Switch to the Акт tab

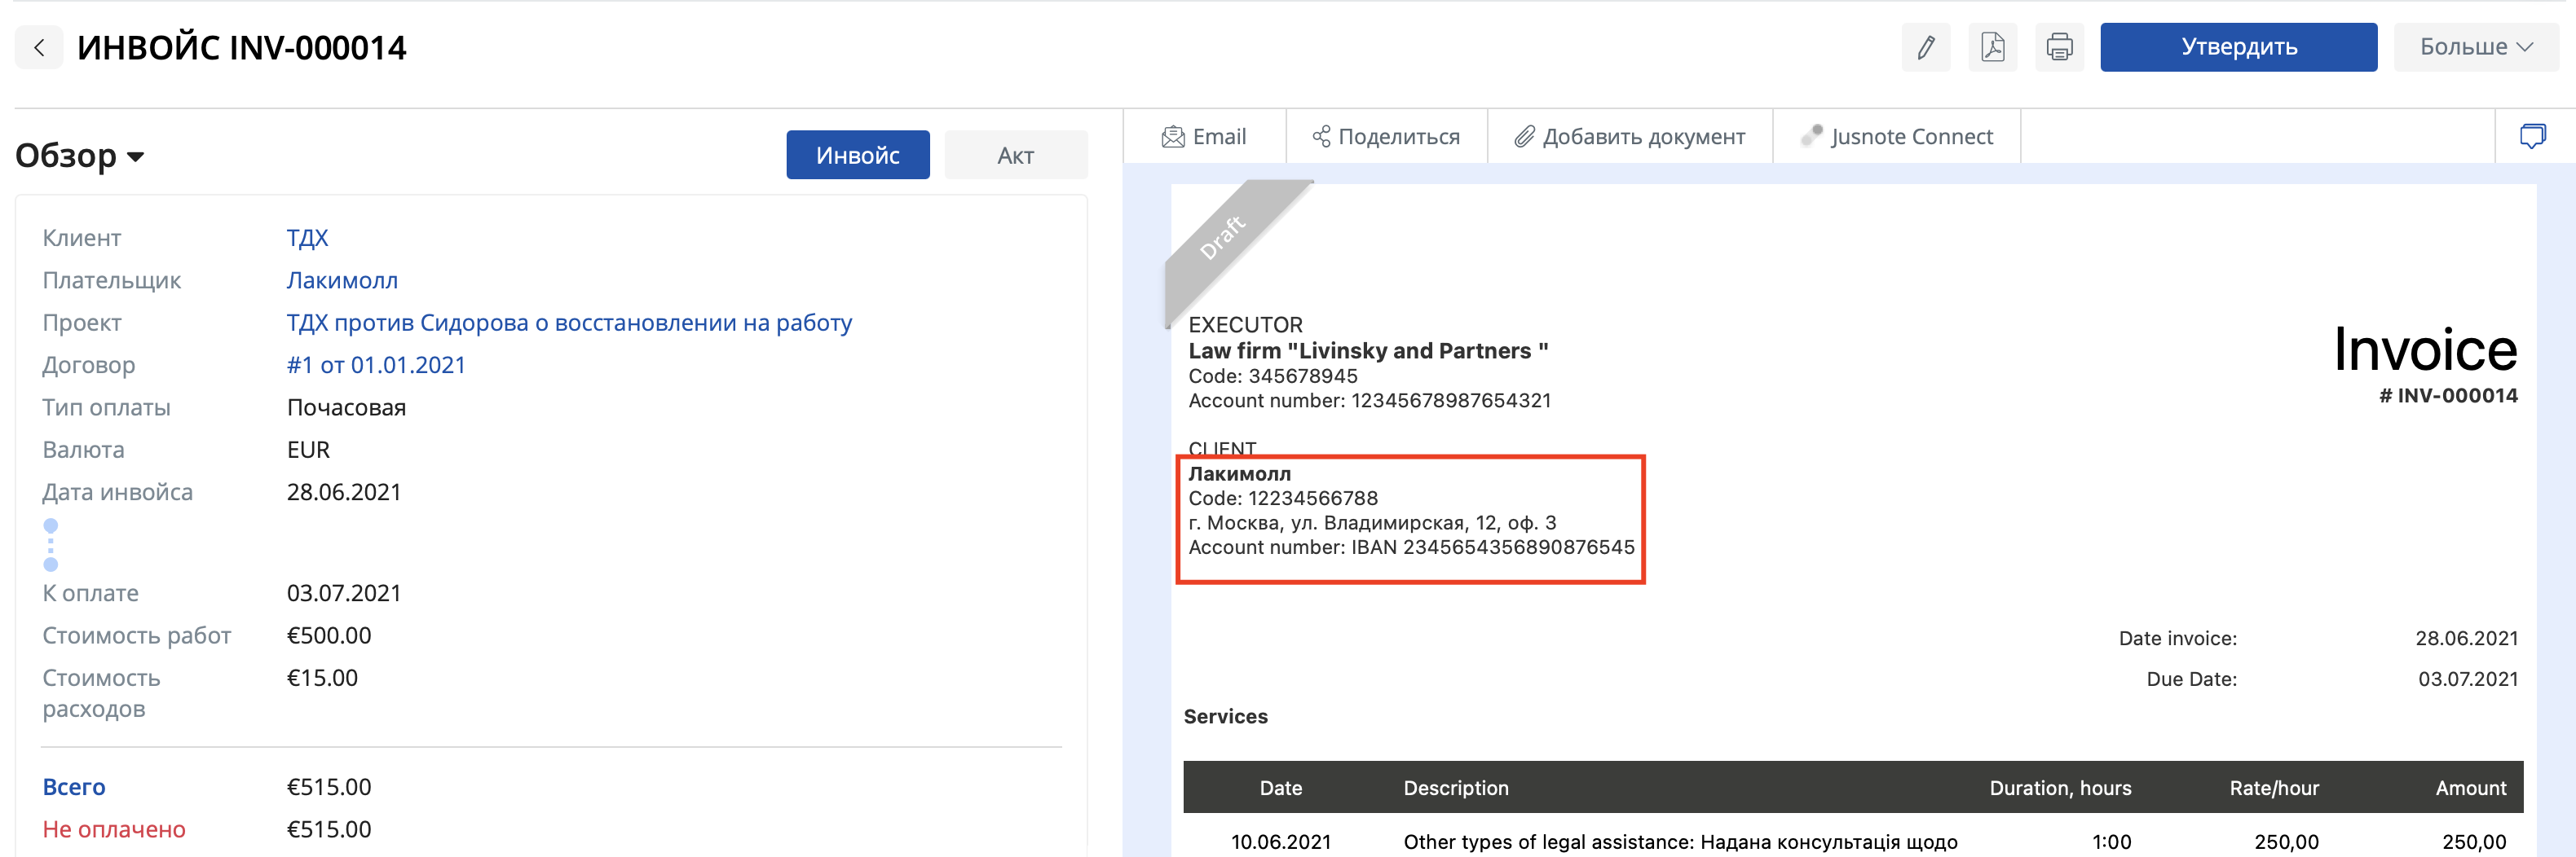tap(1015, 155)
